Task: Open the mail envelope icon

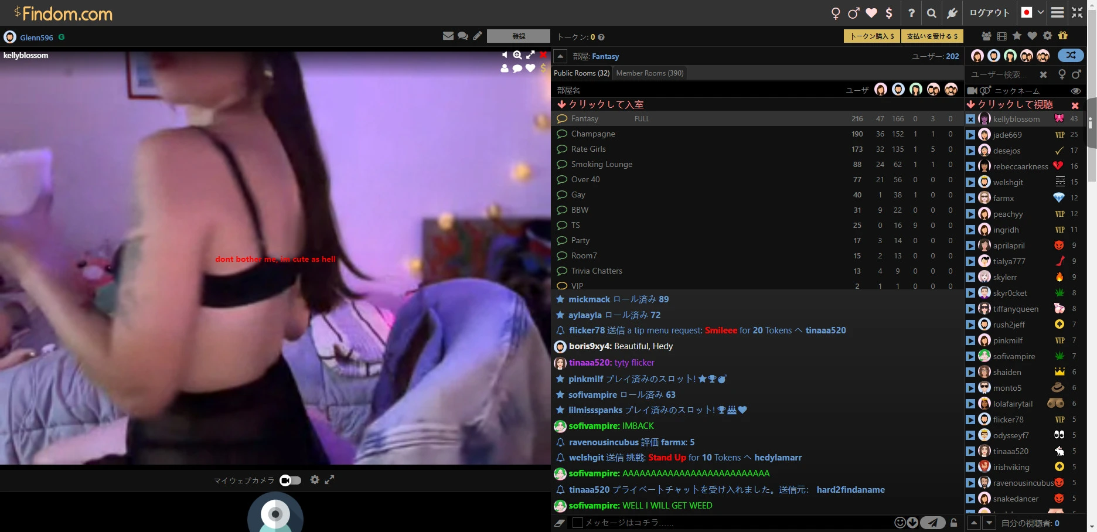Action: (448, 36)
